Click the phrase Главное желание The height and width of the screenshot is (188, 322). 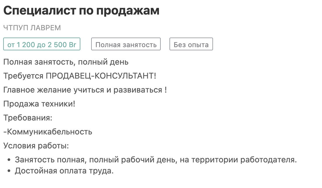tap(37, 90)
